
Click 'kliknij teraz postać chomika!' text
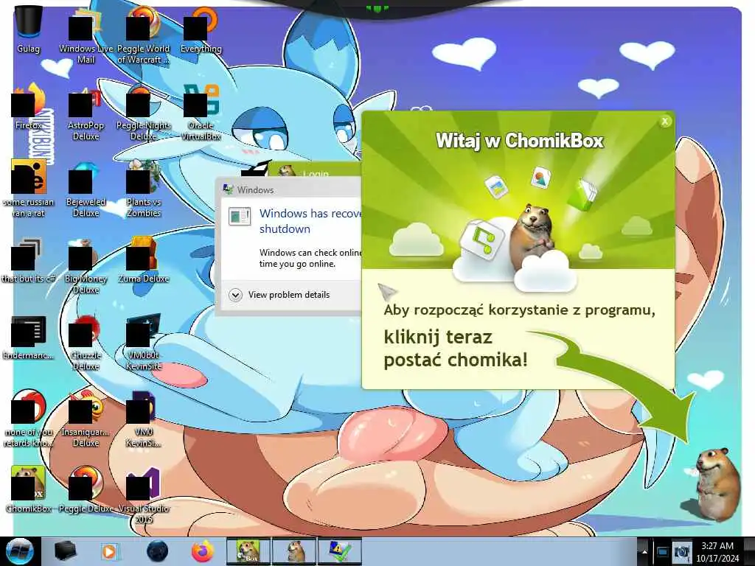pos(456,348)
